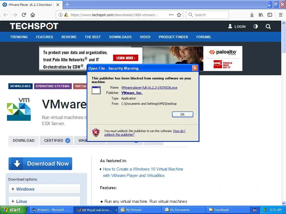This screenshot has height=214, width=286.
Task: Open the browser hamburger menu
Action: [x=281, y=15]
